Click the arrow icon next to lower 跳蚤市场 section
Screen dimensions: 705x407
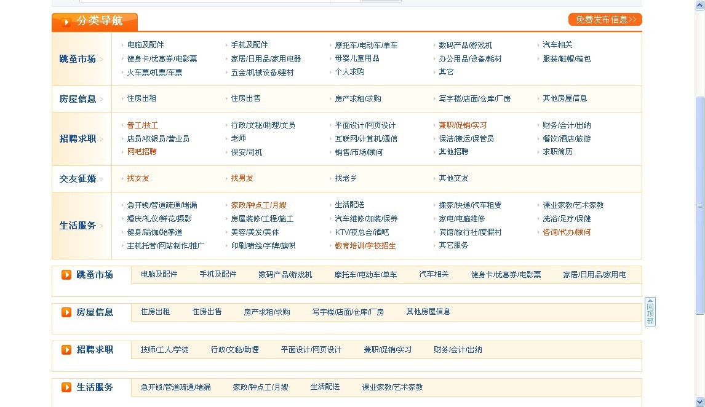(66, 274)
